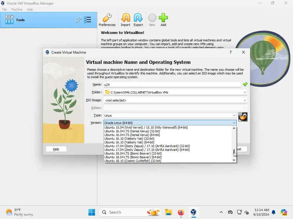
Task: Click the dialog's question mark help icon
Action: (x=231, y=52)
